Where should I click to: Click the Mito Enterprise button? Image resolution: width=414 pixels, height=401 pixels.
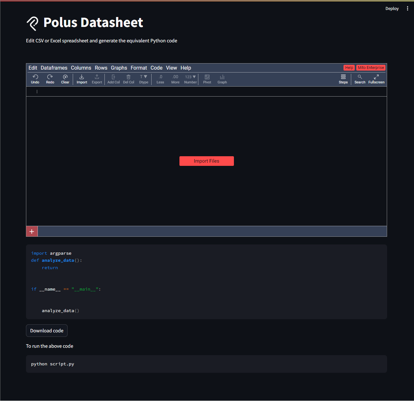(371, 68)
